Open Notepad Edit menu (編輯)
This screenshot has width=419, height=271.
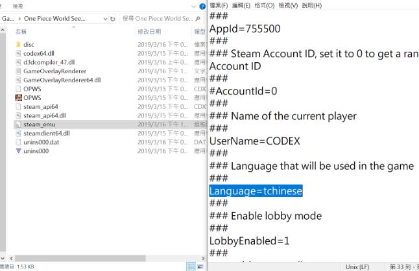[241, 5]
